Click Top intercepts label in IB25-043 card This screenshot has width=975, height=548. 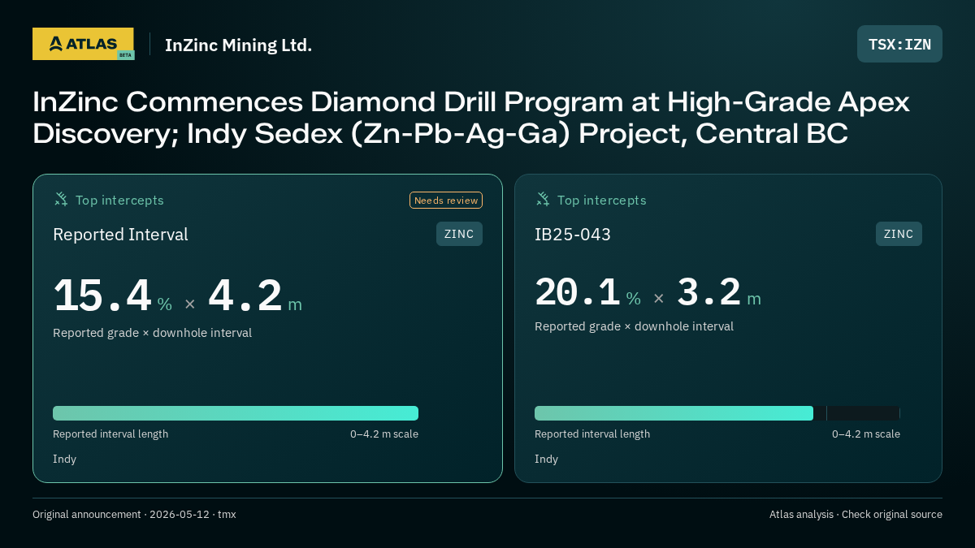click(601, 200)
